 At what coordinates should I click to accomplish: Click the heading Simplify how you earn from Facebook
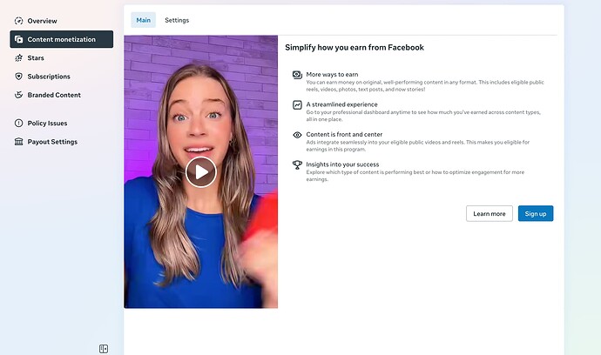(355, 48)
